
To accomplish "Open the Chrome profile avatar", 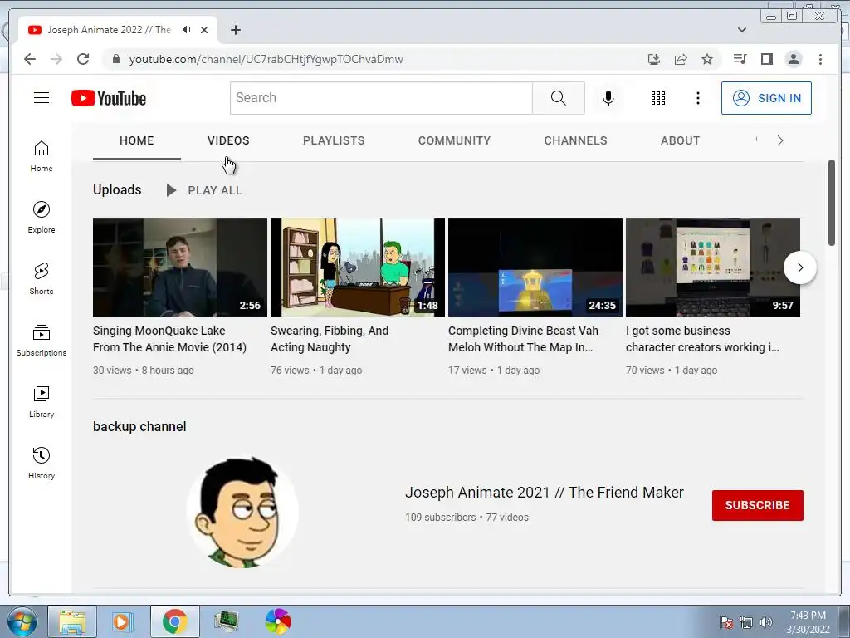I will pyautogui.click(x=794, y=59).
